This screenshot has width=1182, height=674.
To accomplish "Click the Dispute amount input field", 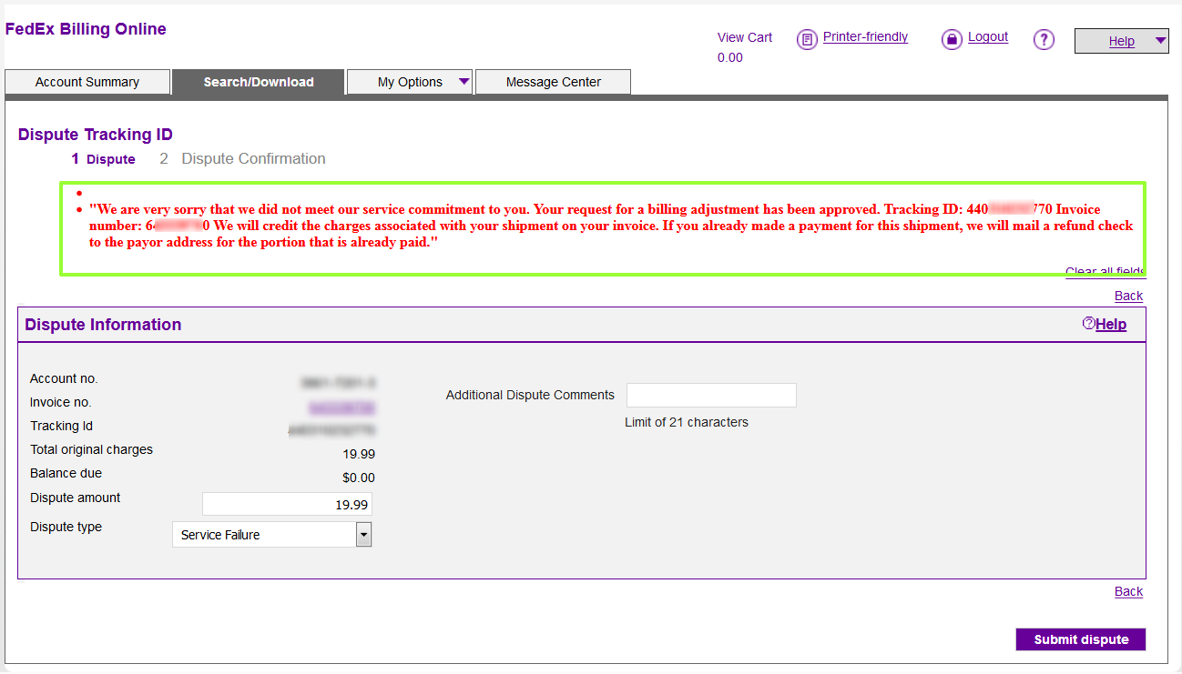I will [x=287, y=504].
